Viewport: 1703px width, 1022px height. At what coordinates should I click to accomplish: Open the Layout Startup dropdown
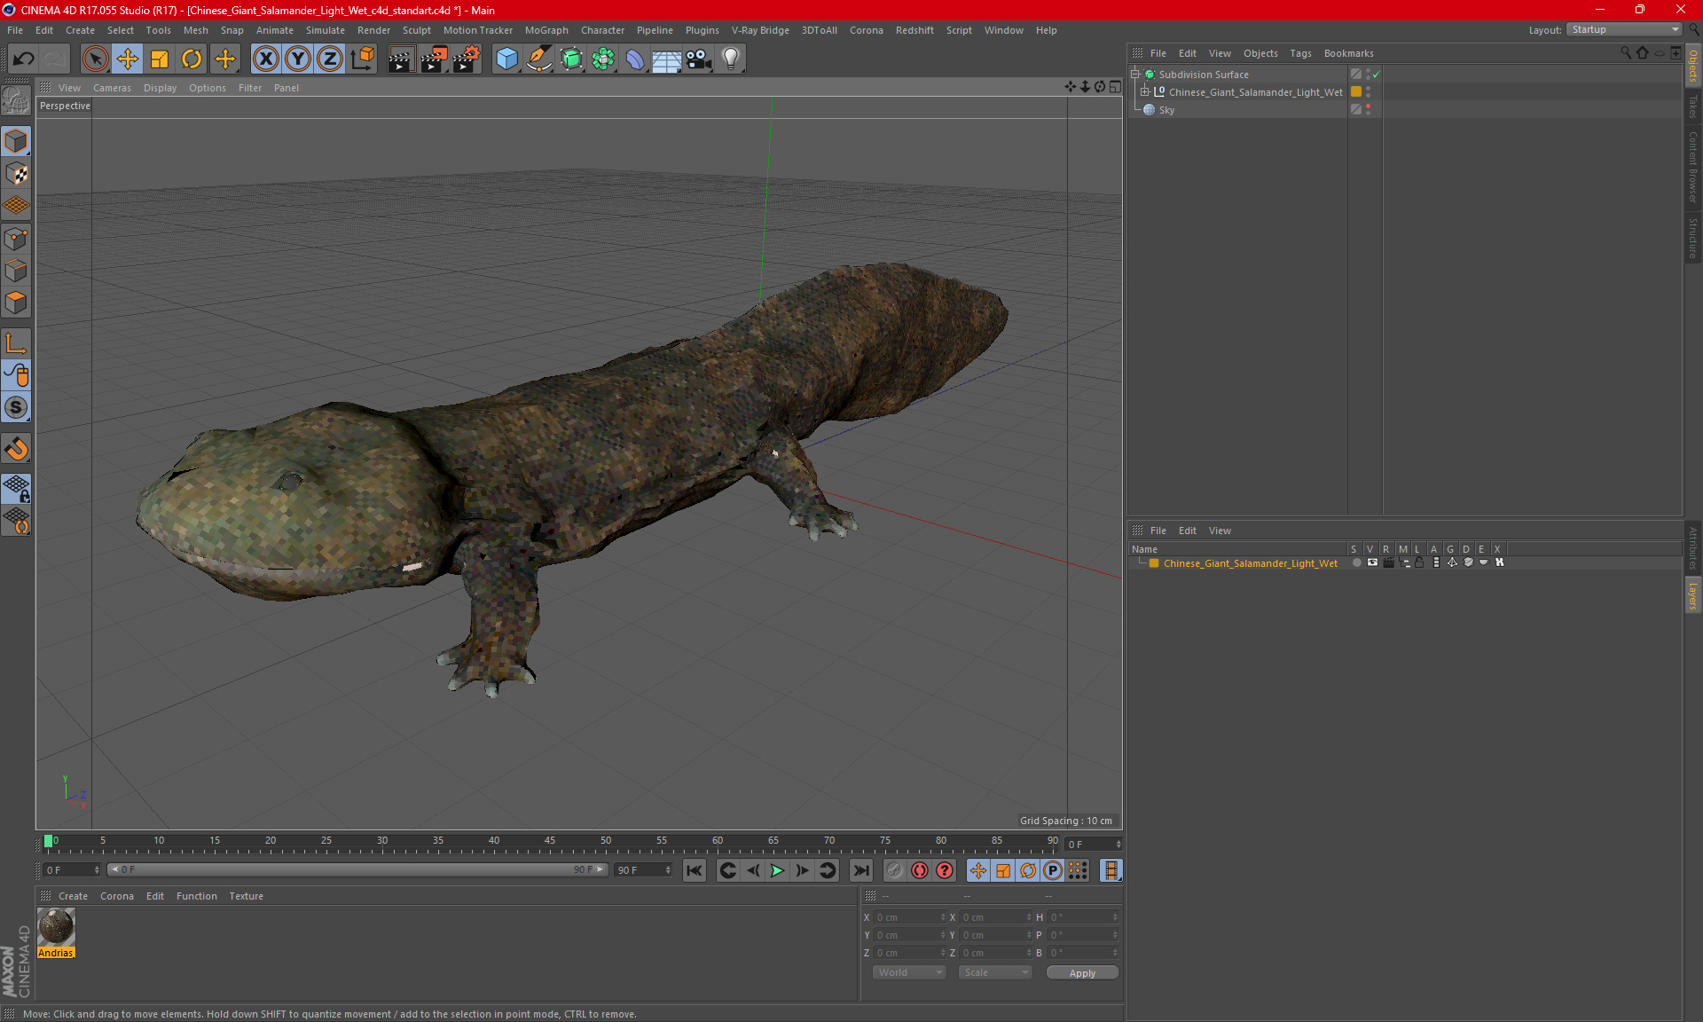1625,29
